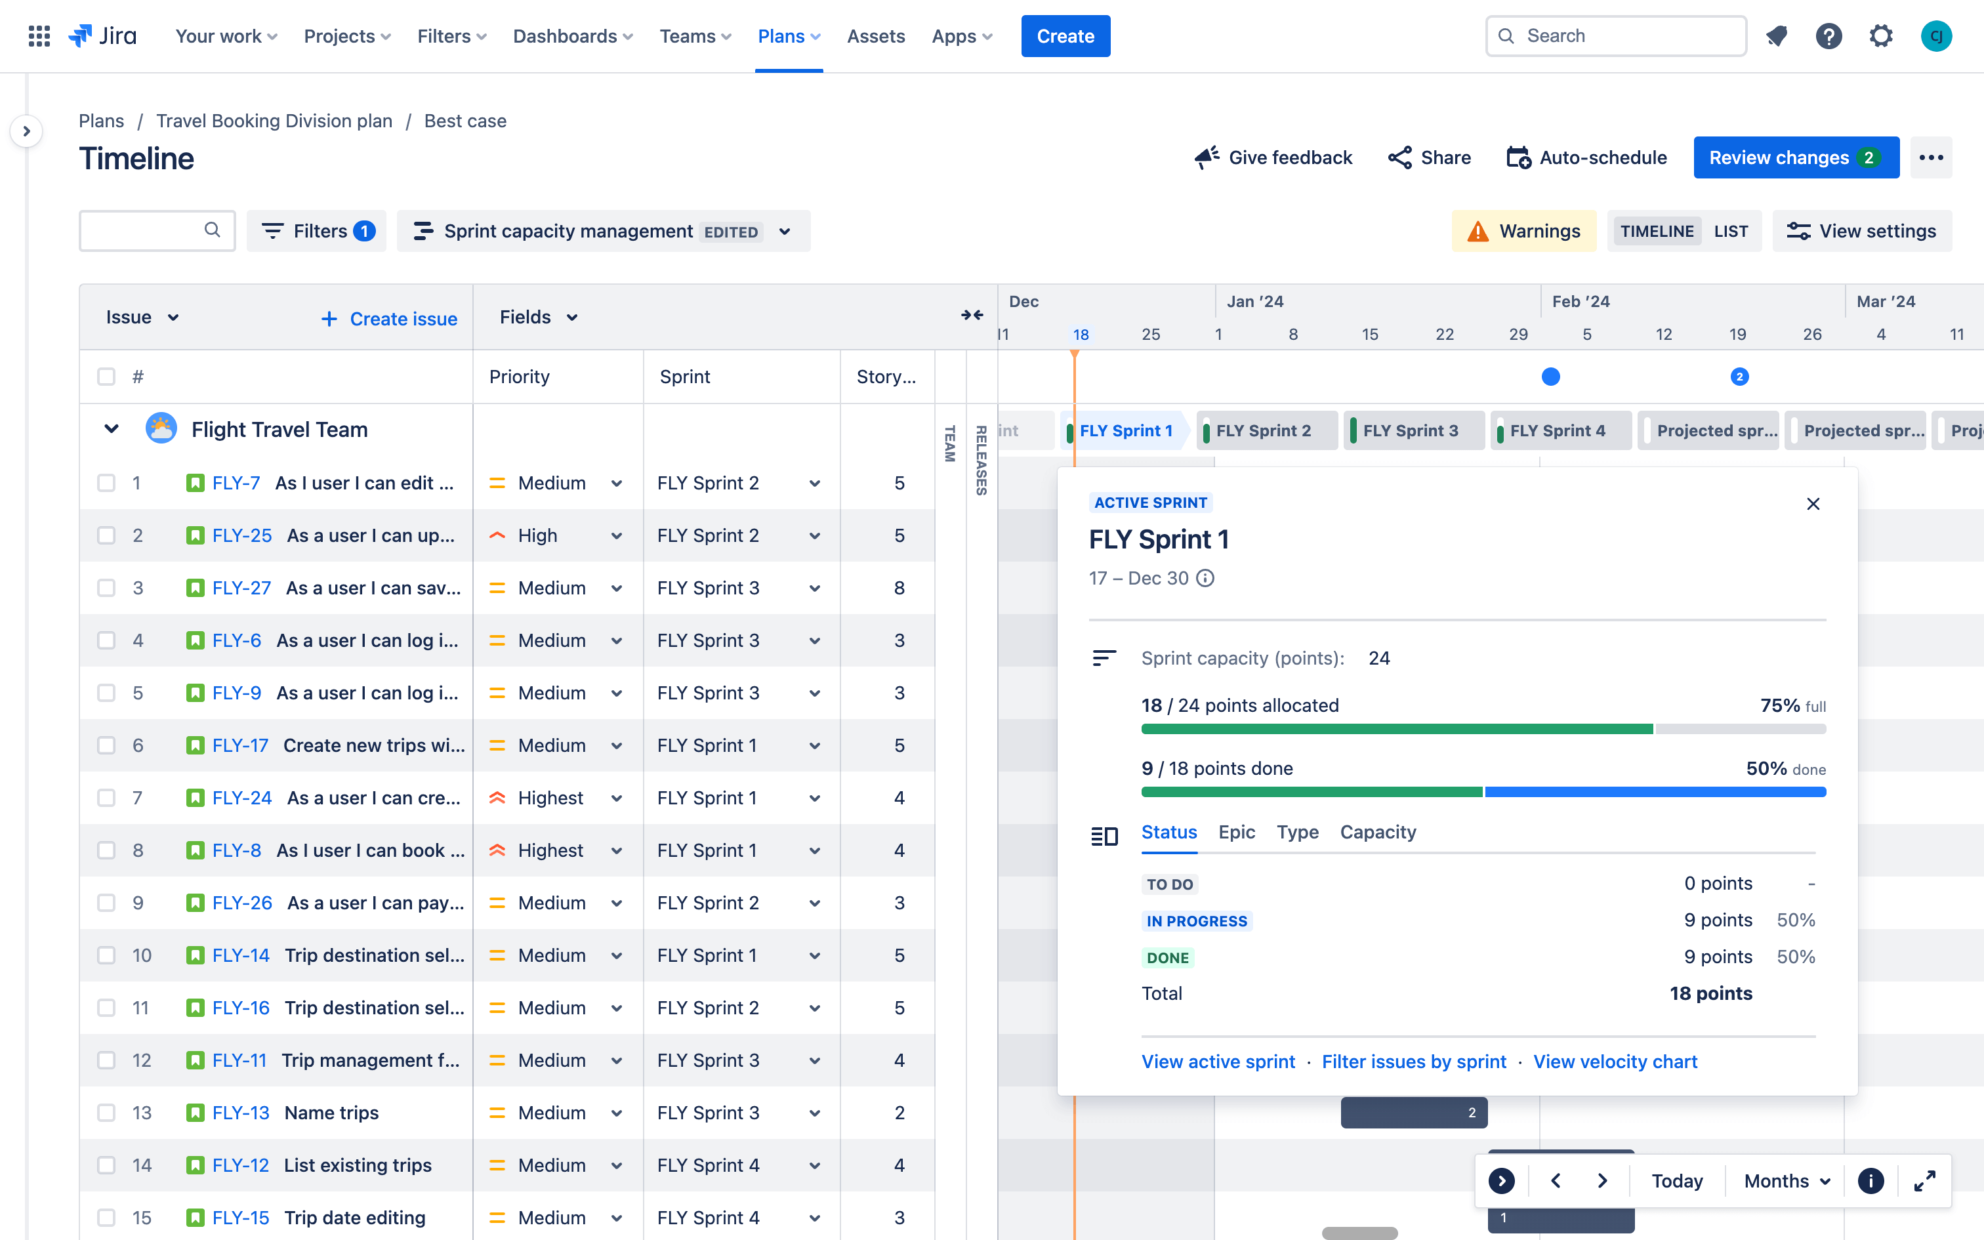Check the row 1 issue checkbox
This screenshot has width=1984, height=1240.
tap(106, 483)
